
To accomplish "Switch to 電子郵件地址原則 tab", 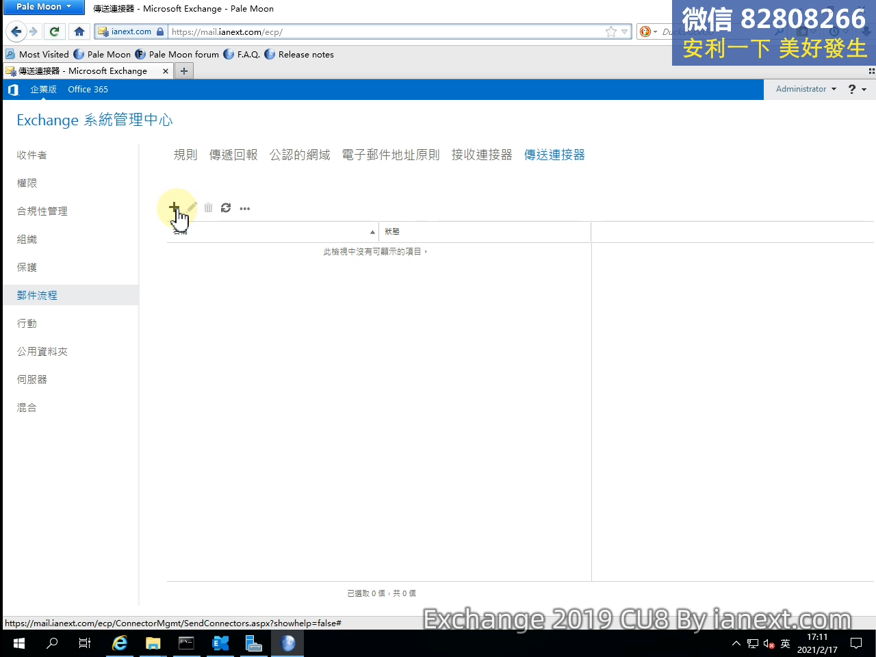I will (391, 155).
